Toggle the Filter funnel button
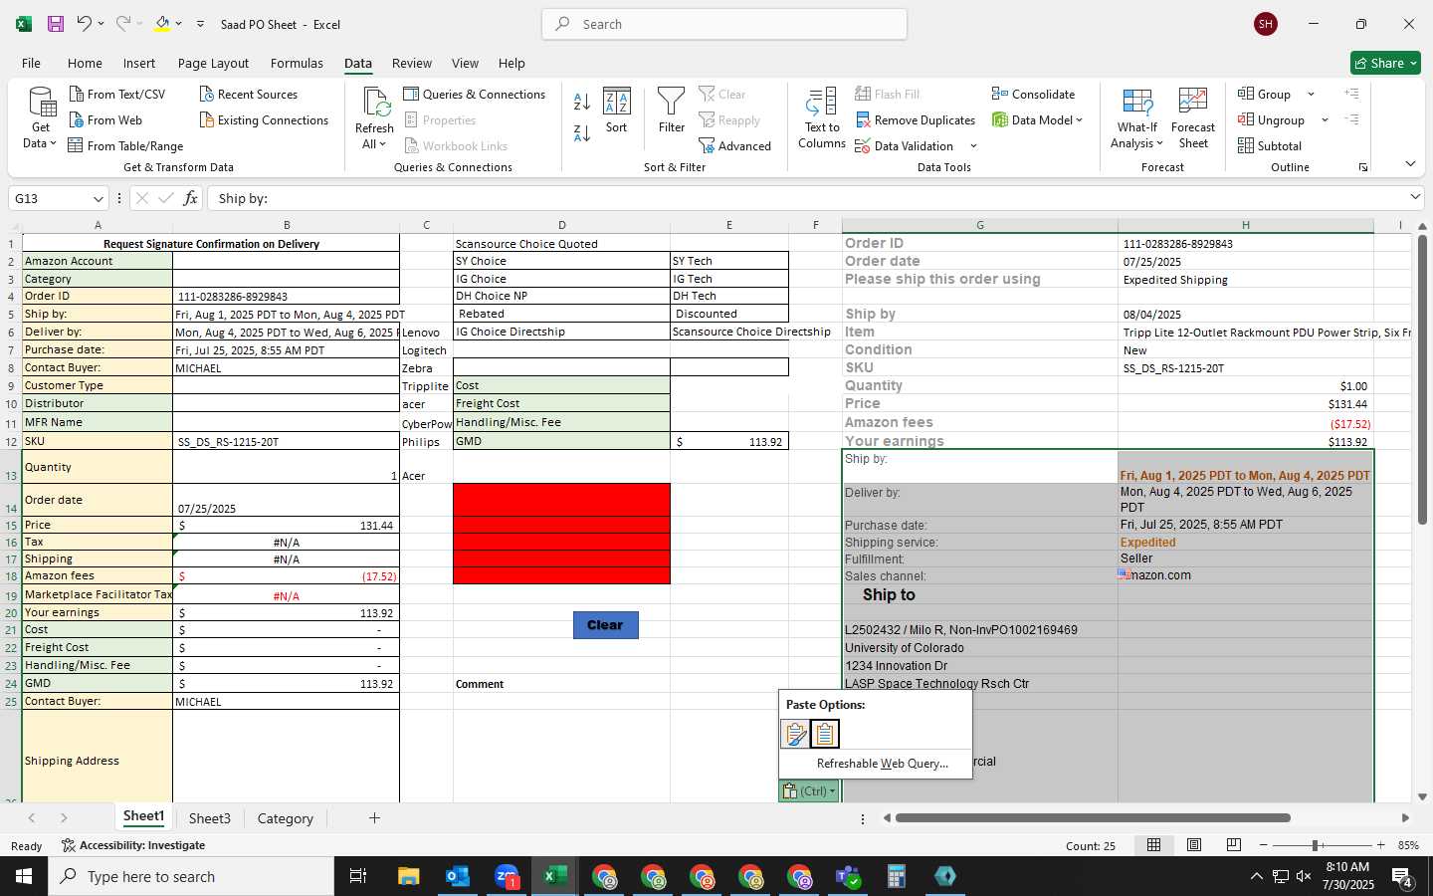This screenshot has width=1433, height=896. click(672, 111)
